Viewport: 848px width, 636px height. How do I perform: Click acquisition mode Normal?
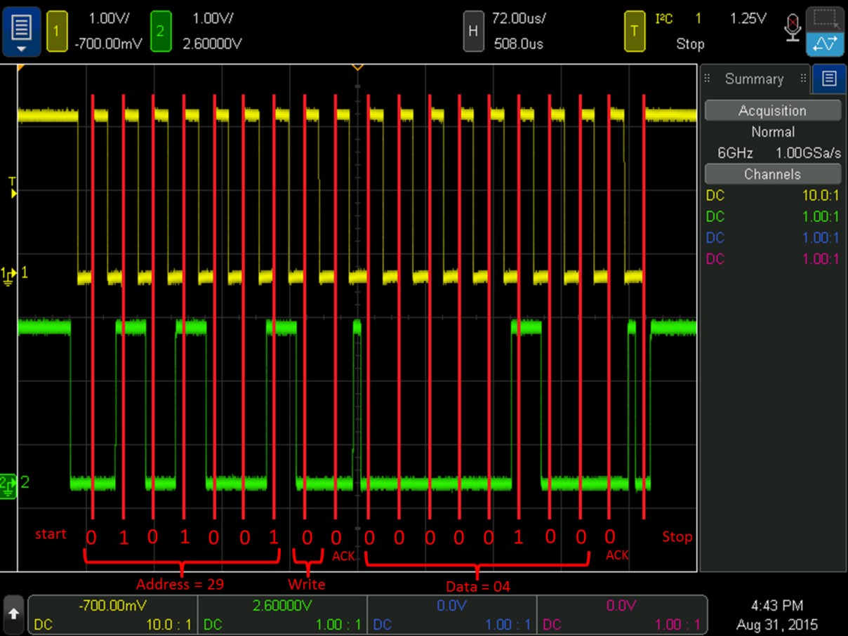pyautogui.click(x=772, y=132)
